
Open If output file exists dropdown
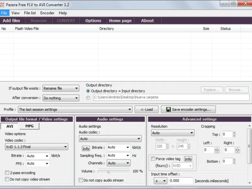[x=61, y=89]
